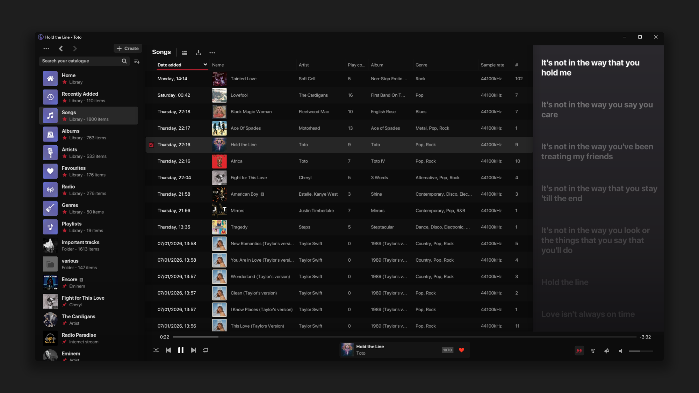Viewport: 699px width, 393px height.
Task: Skip to the previous track
Action: point(168,350)
